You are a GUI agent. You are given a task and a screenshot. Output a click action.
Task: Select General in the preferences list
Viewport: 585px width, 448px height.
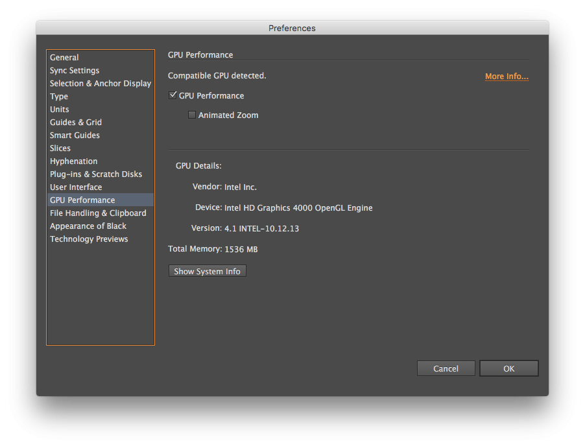(101, 58)
